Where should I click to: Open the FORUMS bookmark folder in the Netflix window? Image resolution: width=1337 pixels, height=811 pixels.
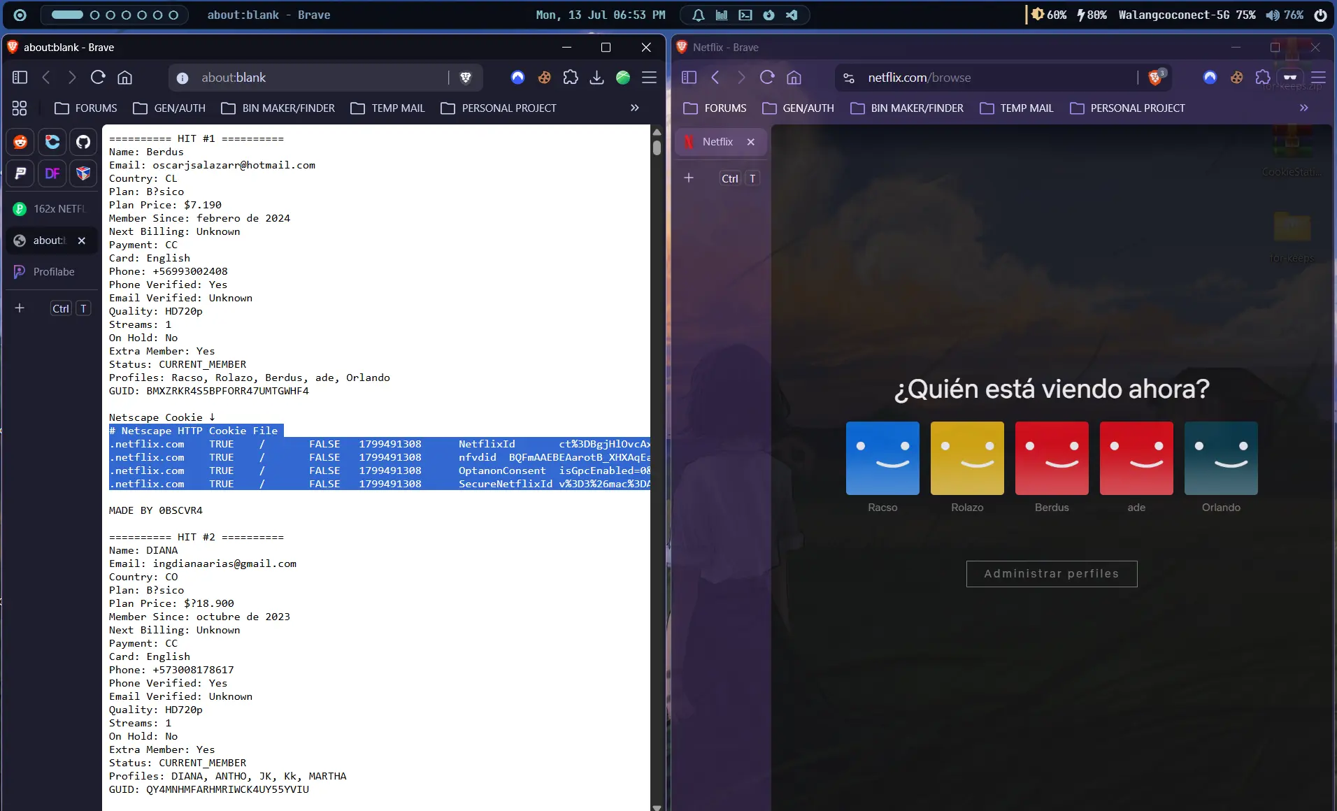pos(715,108)
